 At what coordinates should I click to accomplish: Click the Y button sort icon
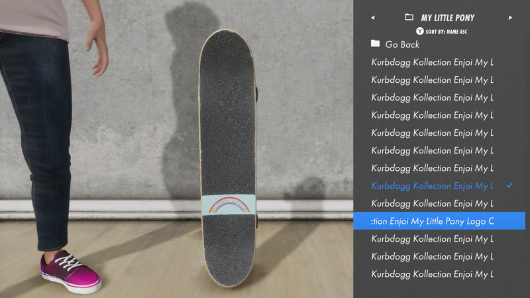[x=420, y=31]
